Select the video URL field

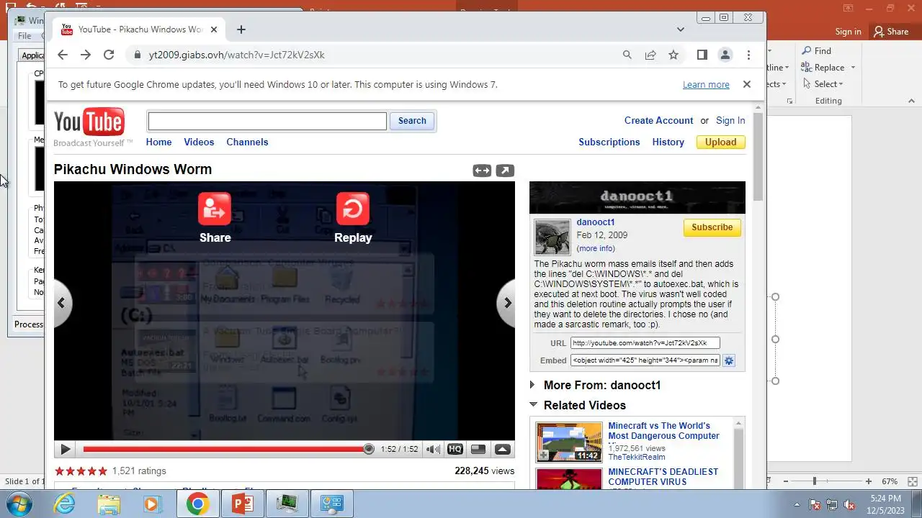tap(645, 343)
